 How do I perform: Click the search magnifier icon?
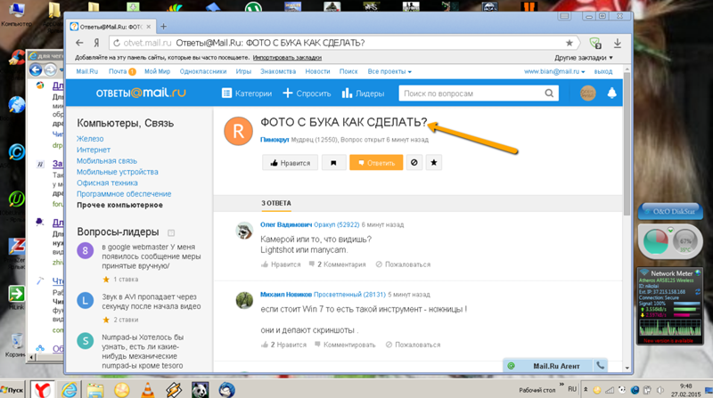click(x=549, y=93)
